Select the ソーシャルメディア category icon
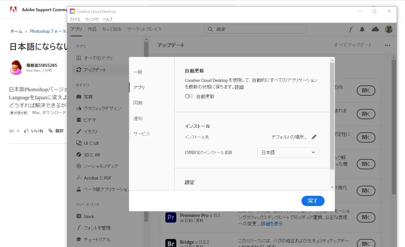 pyautogui.click(x=78, y=166)
